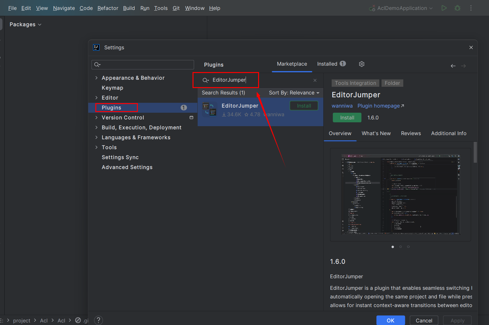Run AclDemoApplication with the green play icon

[444, 8]
